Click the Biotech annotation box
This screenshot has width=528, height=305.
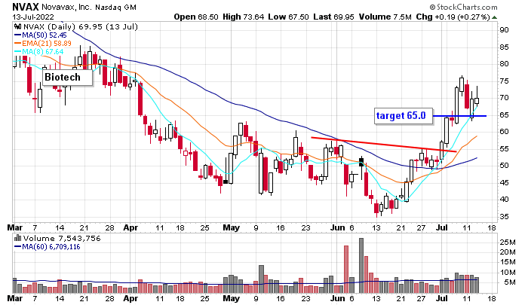click(x=67, y=78)
